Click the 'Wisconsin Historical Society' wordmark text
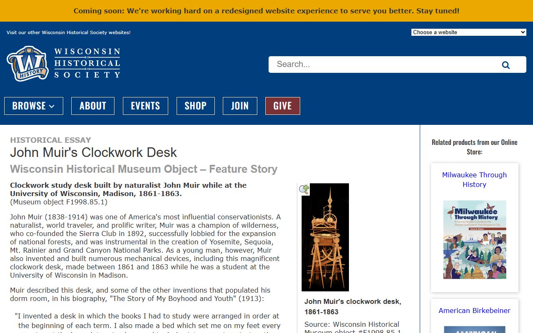Screen dimensions: 533x333 tap(87, 63)
